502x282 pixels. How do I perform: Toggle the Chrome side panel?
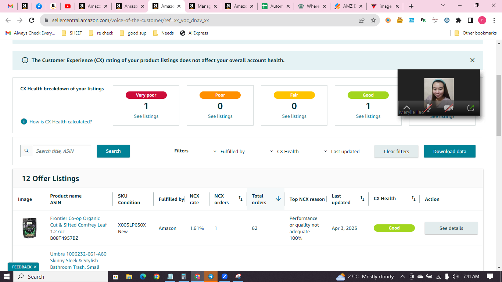click(470, 20)
